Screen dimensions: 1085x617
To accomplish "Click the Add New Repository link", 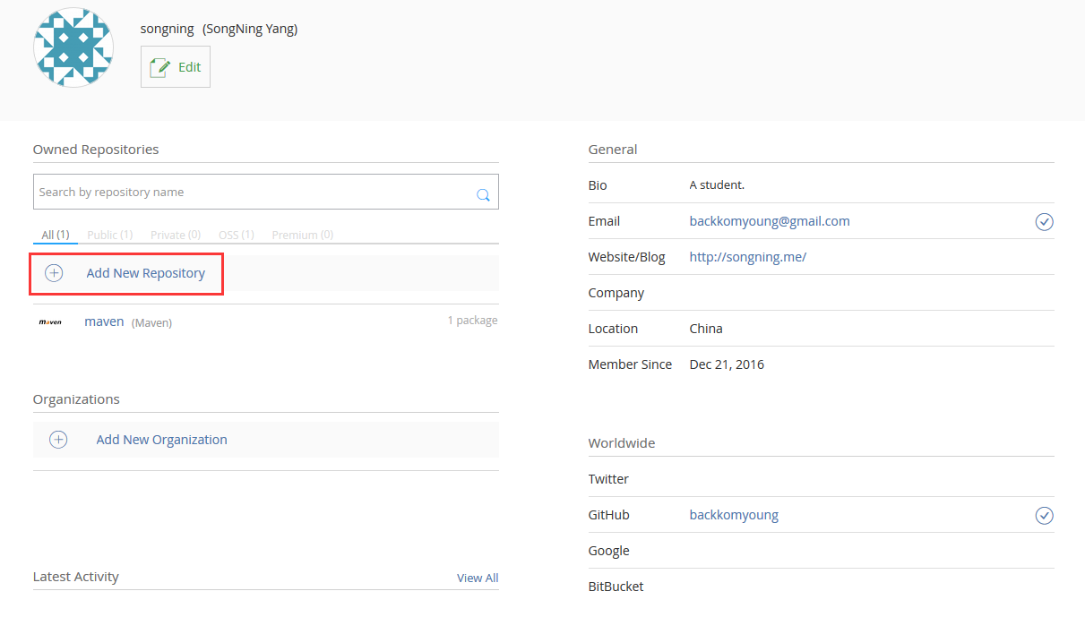I will pyautogui.click(x=146, y=273).
